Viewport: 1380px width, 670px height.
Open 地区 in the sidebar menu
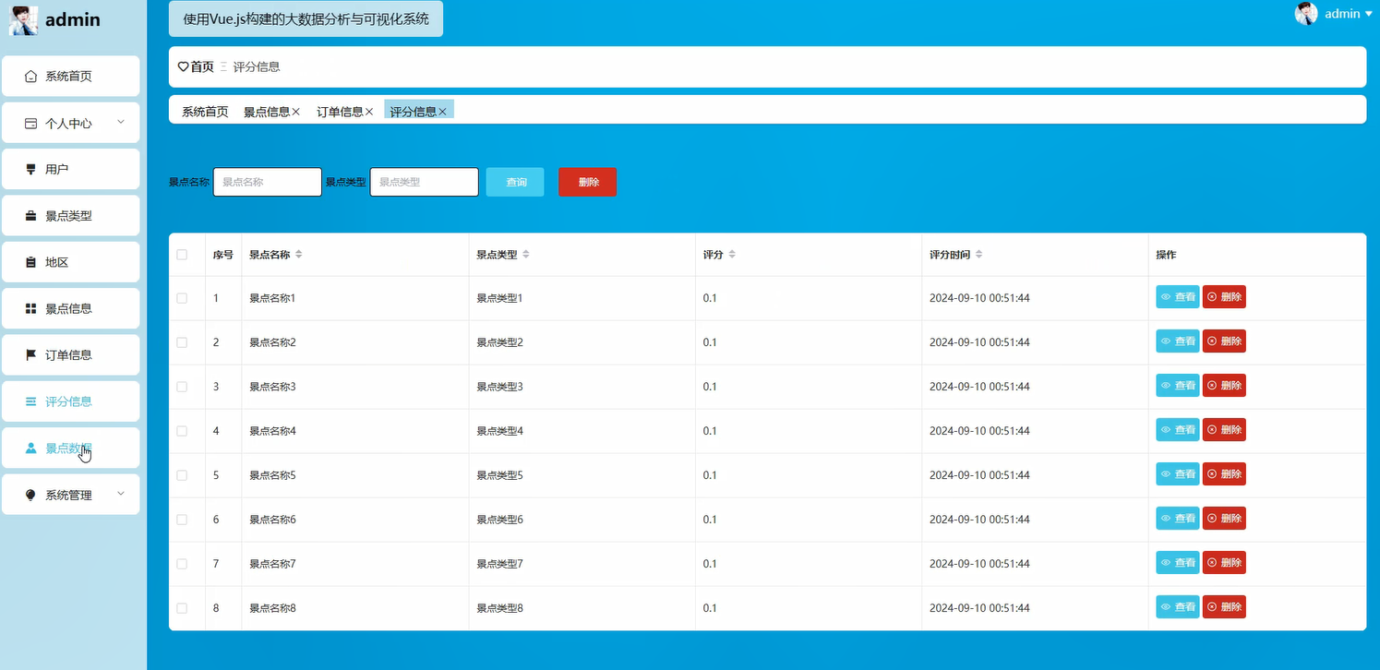tap(71, 262)
